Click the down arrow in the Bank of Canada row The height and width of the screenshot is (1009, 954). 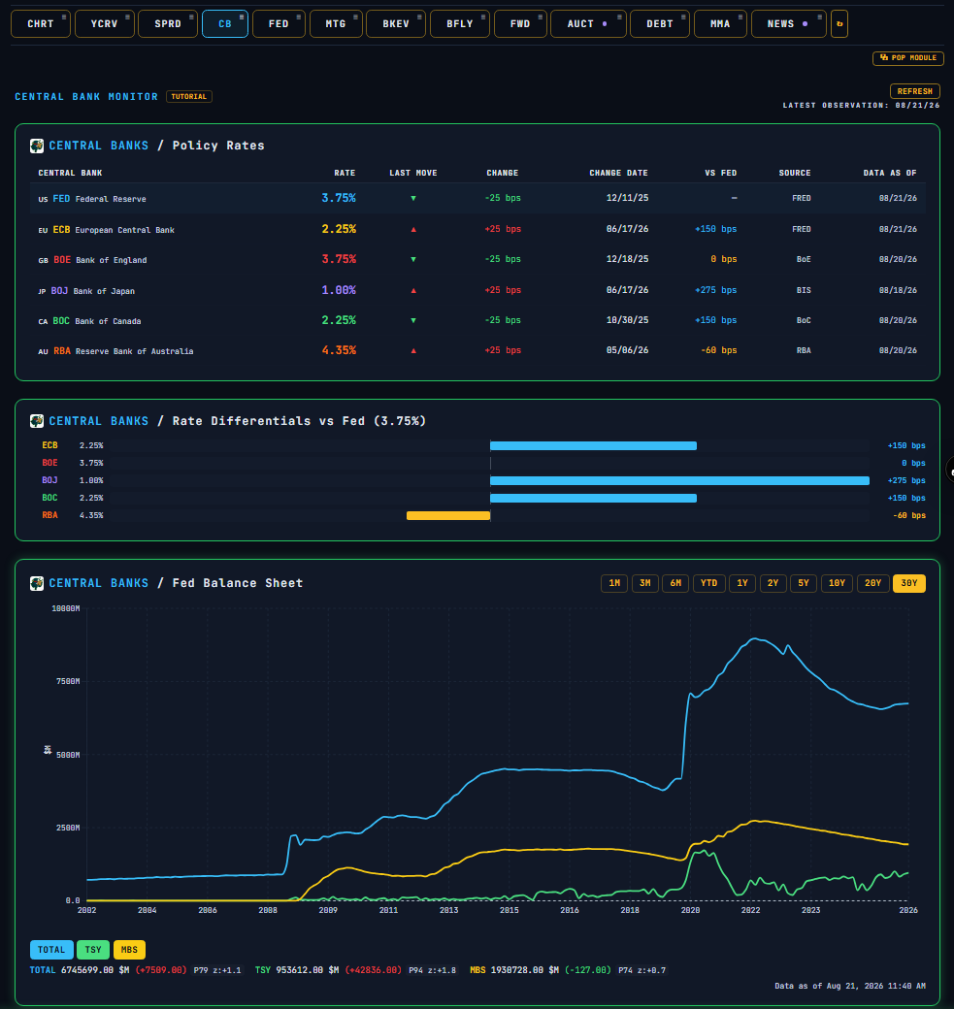[413, 320]
